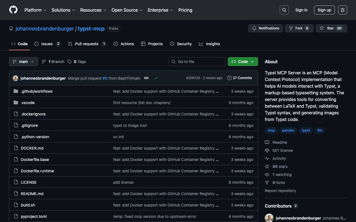The width and height of the screenshot is (356, 222).
Task: Switch to the Issues tab
Action: [47, 44]
